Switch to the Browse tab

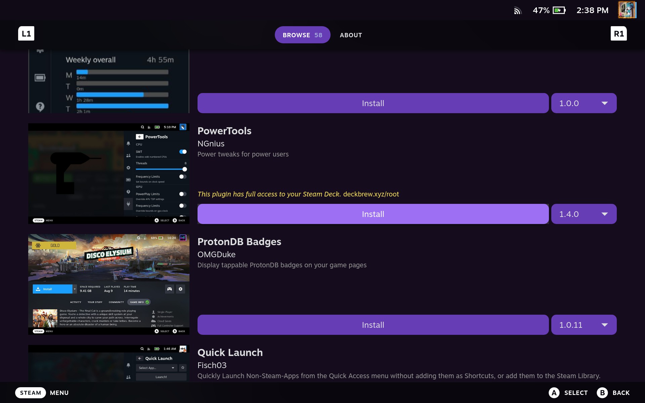click(x=302, y=35)
